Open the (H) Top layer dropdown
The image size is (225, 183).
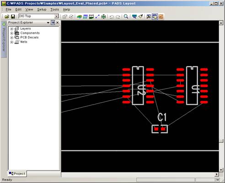[x=39, y=16]
